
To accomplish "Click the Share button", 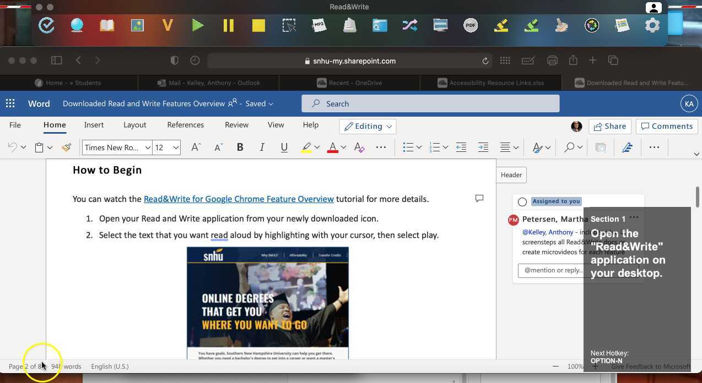I will tap(609, 126).
